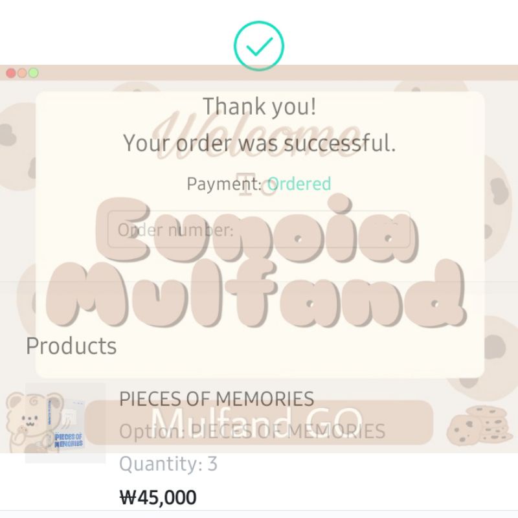Click the Option: PIECES OF MEMORIES line

[252, 431]
